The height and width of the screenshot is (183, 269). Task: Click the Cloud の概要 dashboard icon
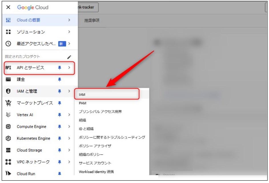click(x=8, y=20)
